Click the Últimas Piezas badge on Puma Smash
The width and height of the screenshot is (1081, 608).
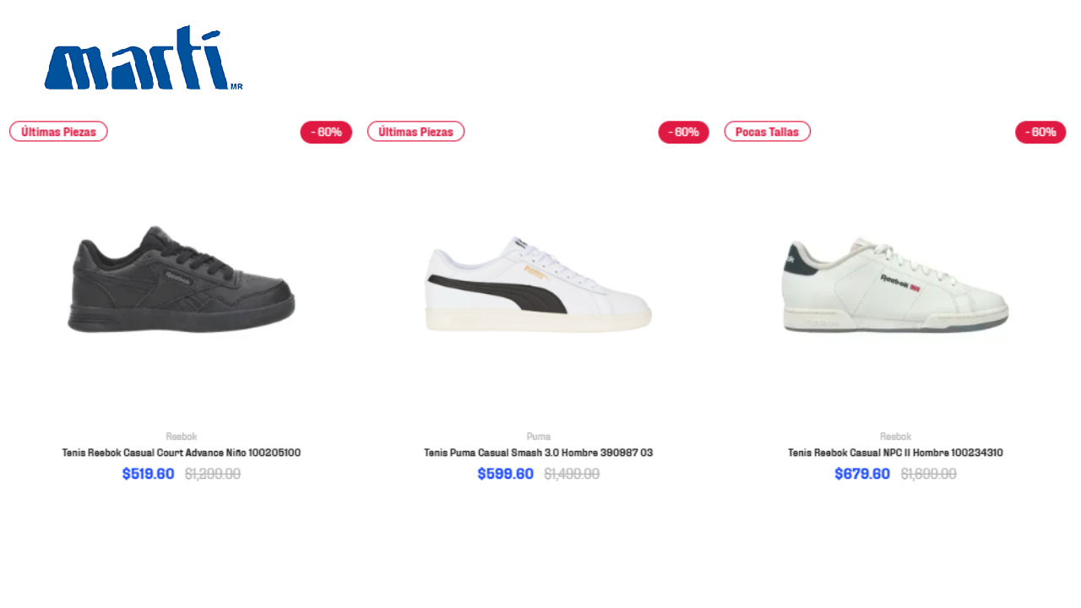pos(416,132)
